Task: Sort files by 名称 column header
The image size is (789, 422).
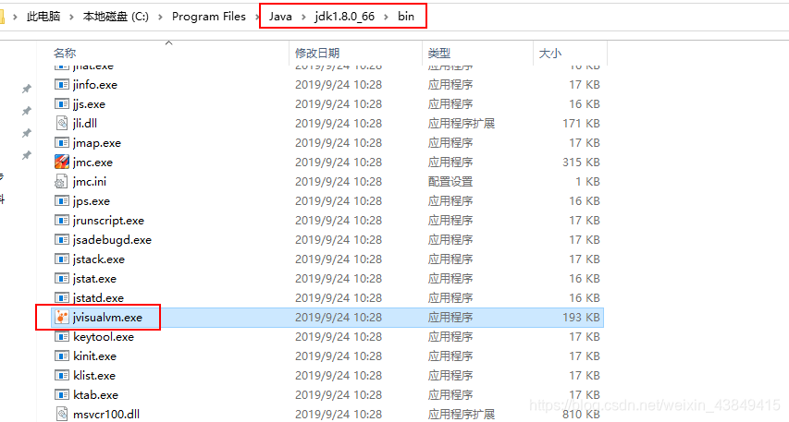Action: 65,53
